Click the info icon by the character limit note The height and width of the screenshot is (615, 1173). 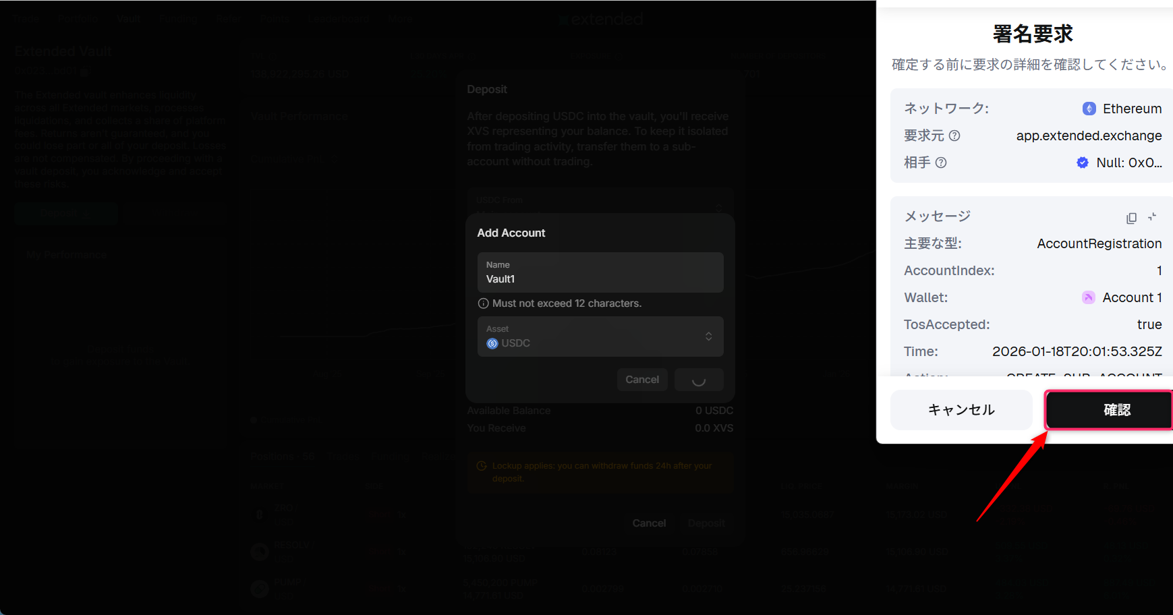pyautogui.click(x=483, y=303)
